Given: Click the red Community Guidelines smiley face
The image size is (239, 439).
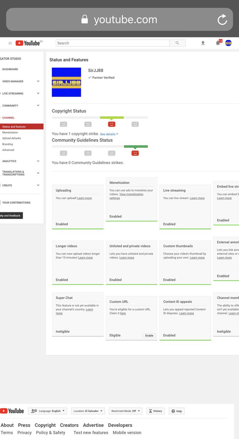Looking at the screenshot, I should 135,153.
